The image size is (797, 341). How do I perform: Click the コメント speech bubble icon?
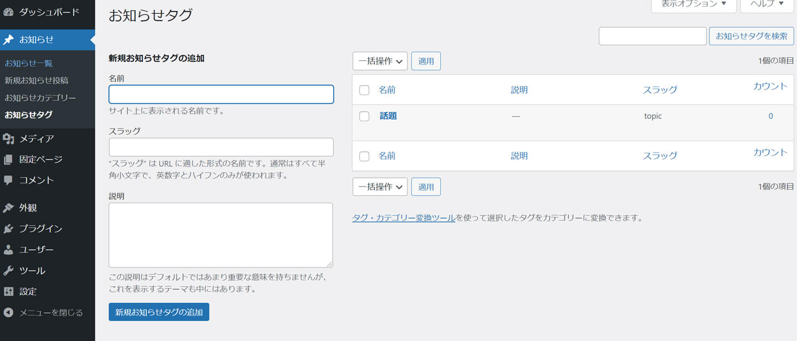point(8,180)
